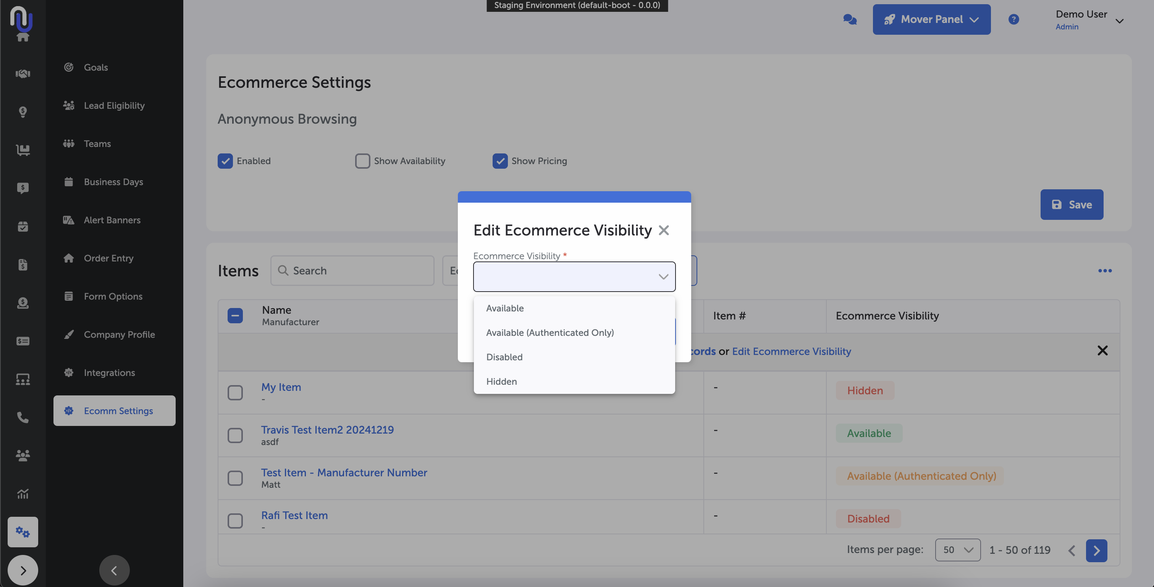Screen dimensions: 1154x587
Task: Open the Mover Panel dropdown
Action: [x=931, y=19]
